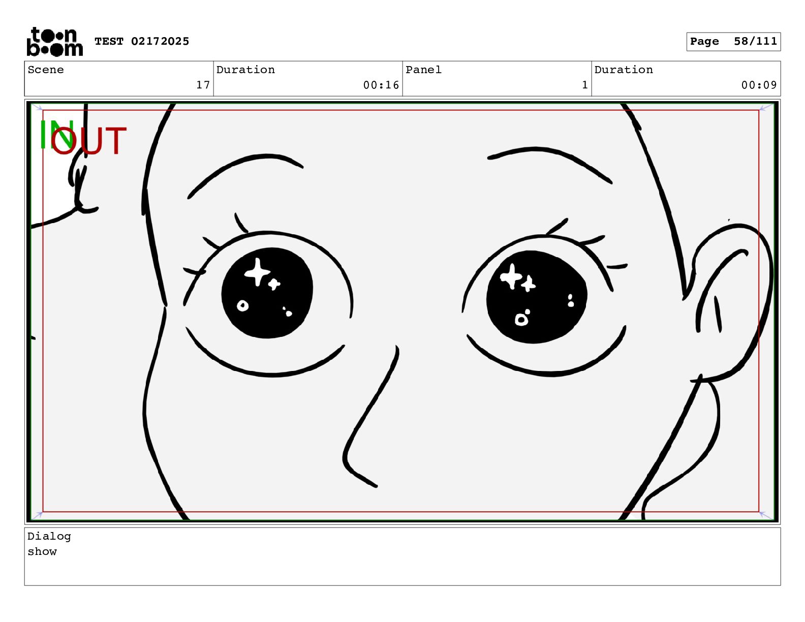The height and width of the screenshot is (622, 805).
Task: Click the Toon Boom logo
Action: click(x=54, y=41)
